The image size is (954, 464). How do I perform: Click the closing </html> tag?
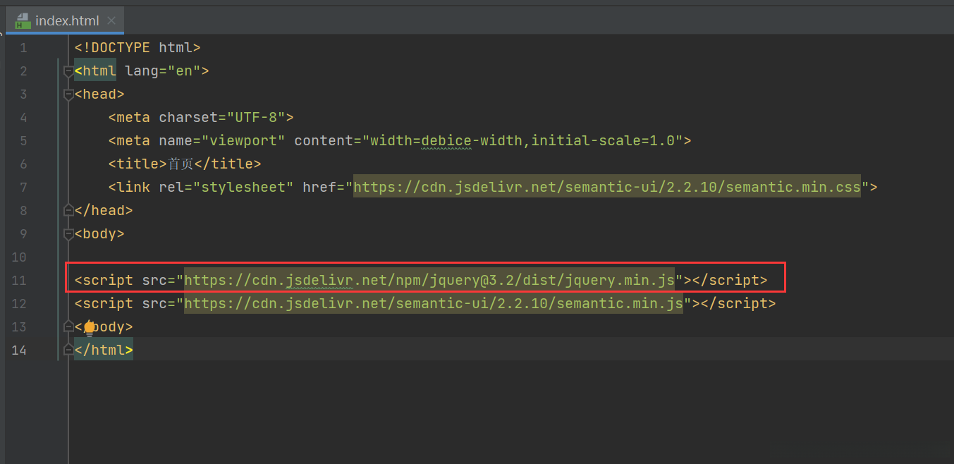click(x=104, y=350)
